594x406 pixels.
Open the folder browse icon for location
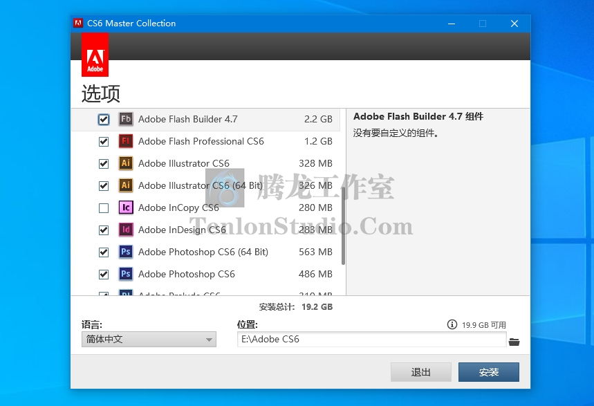[x=514, y=342]
